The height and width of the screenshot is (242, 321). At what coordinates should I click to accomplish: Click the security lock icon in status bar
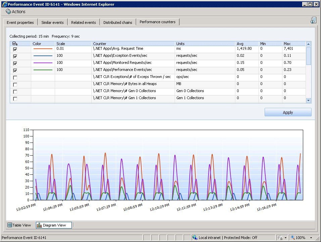click(280, 238)
